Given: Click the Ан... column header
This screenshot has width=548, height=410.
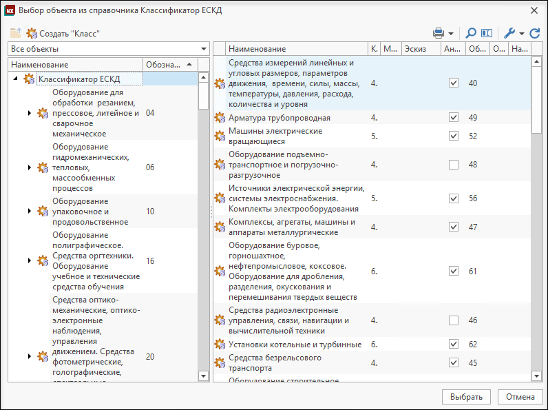Looking at the screenshot, I should pyautogui.click(x=453, y=49).
